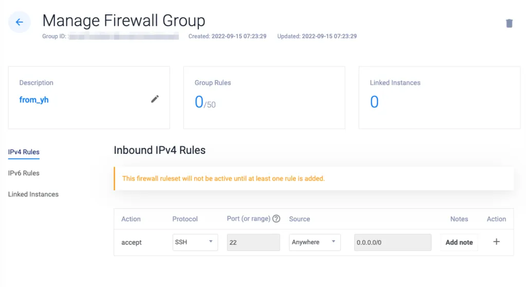The width and height of the screenshot is (526, 287).
Task: Go back using the arrow icon
Action: pos(20,22)
